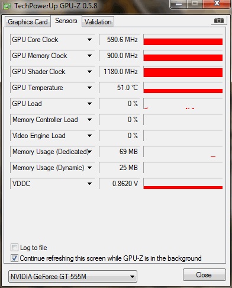Image resolution: width=232 pixels, height=288 pixels.
Task: Expand the VDDC sensor dropdown
Action: click(x=89, y=184)
